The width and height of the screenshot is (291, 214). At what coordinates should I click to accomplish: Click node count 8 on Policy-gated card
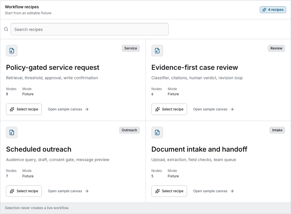(7, 94)
